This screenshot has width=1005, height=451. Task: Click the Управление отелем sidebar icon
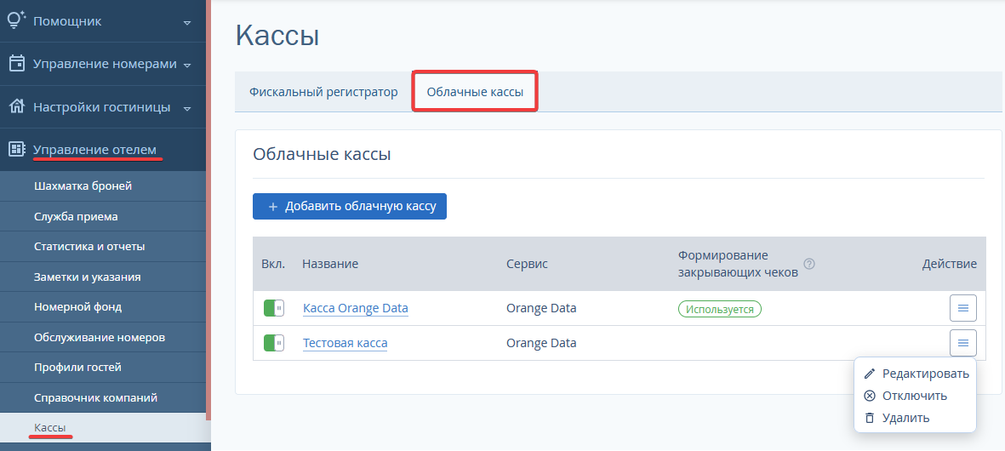[17, 149]
